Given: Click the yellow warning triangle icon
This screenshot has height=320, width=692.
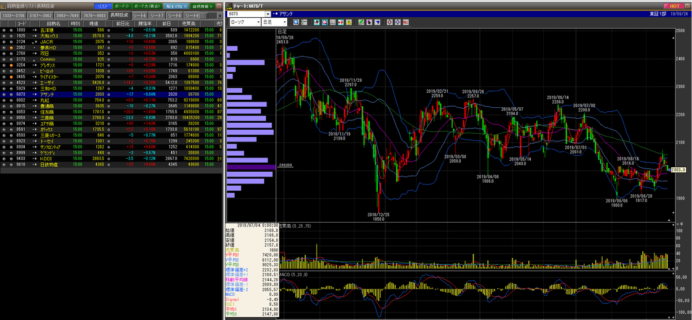Looking at the screenshot, I should pyautogui.click(x=349, y=22).
